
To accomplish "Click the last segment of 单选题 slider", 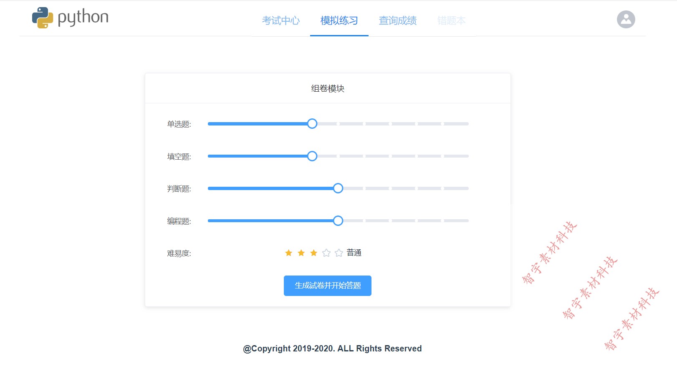I will tap(456, 124).
